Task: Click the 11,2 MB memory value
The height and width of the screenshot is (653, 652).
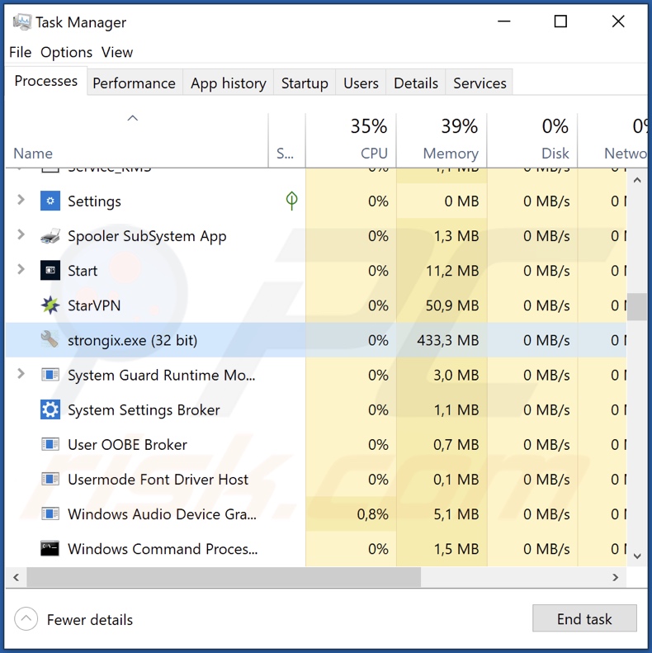Action: point(452,271)
